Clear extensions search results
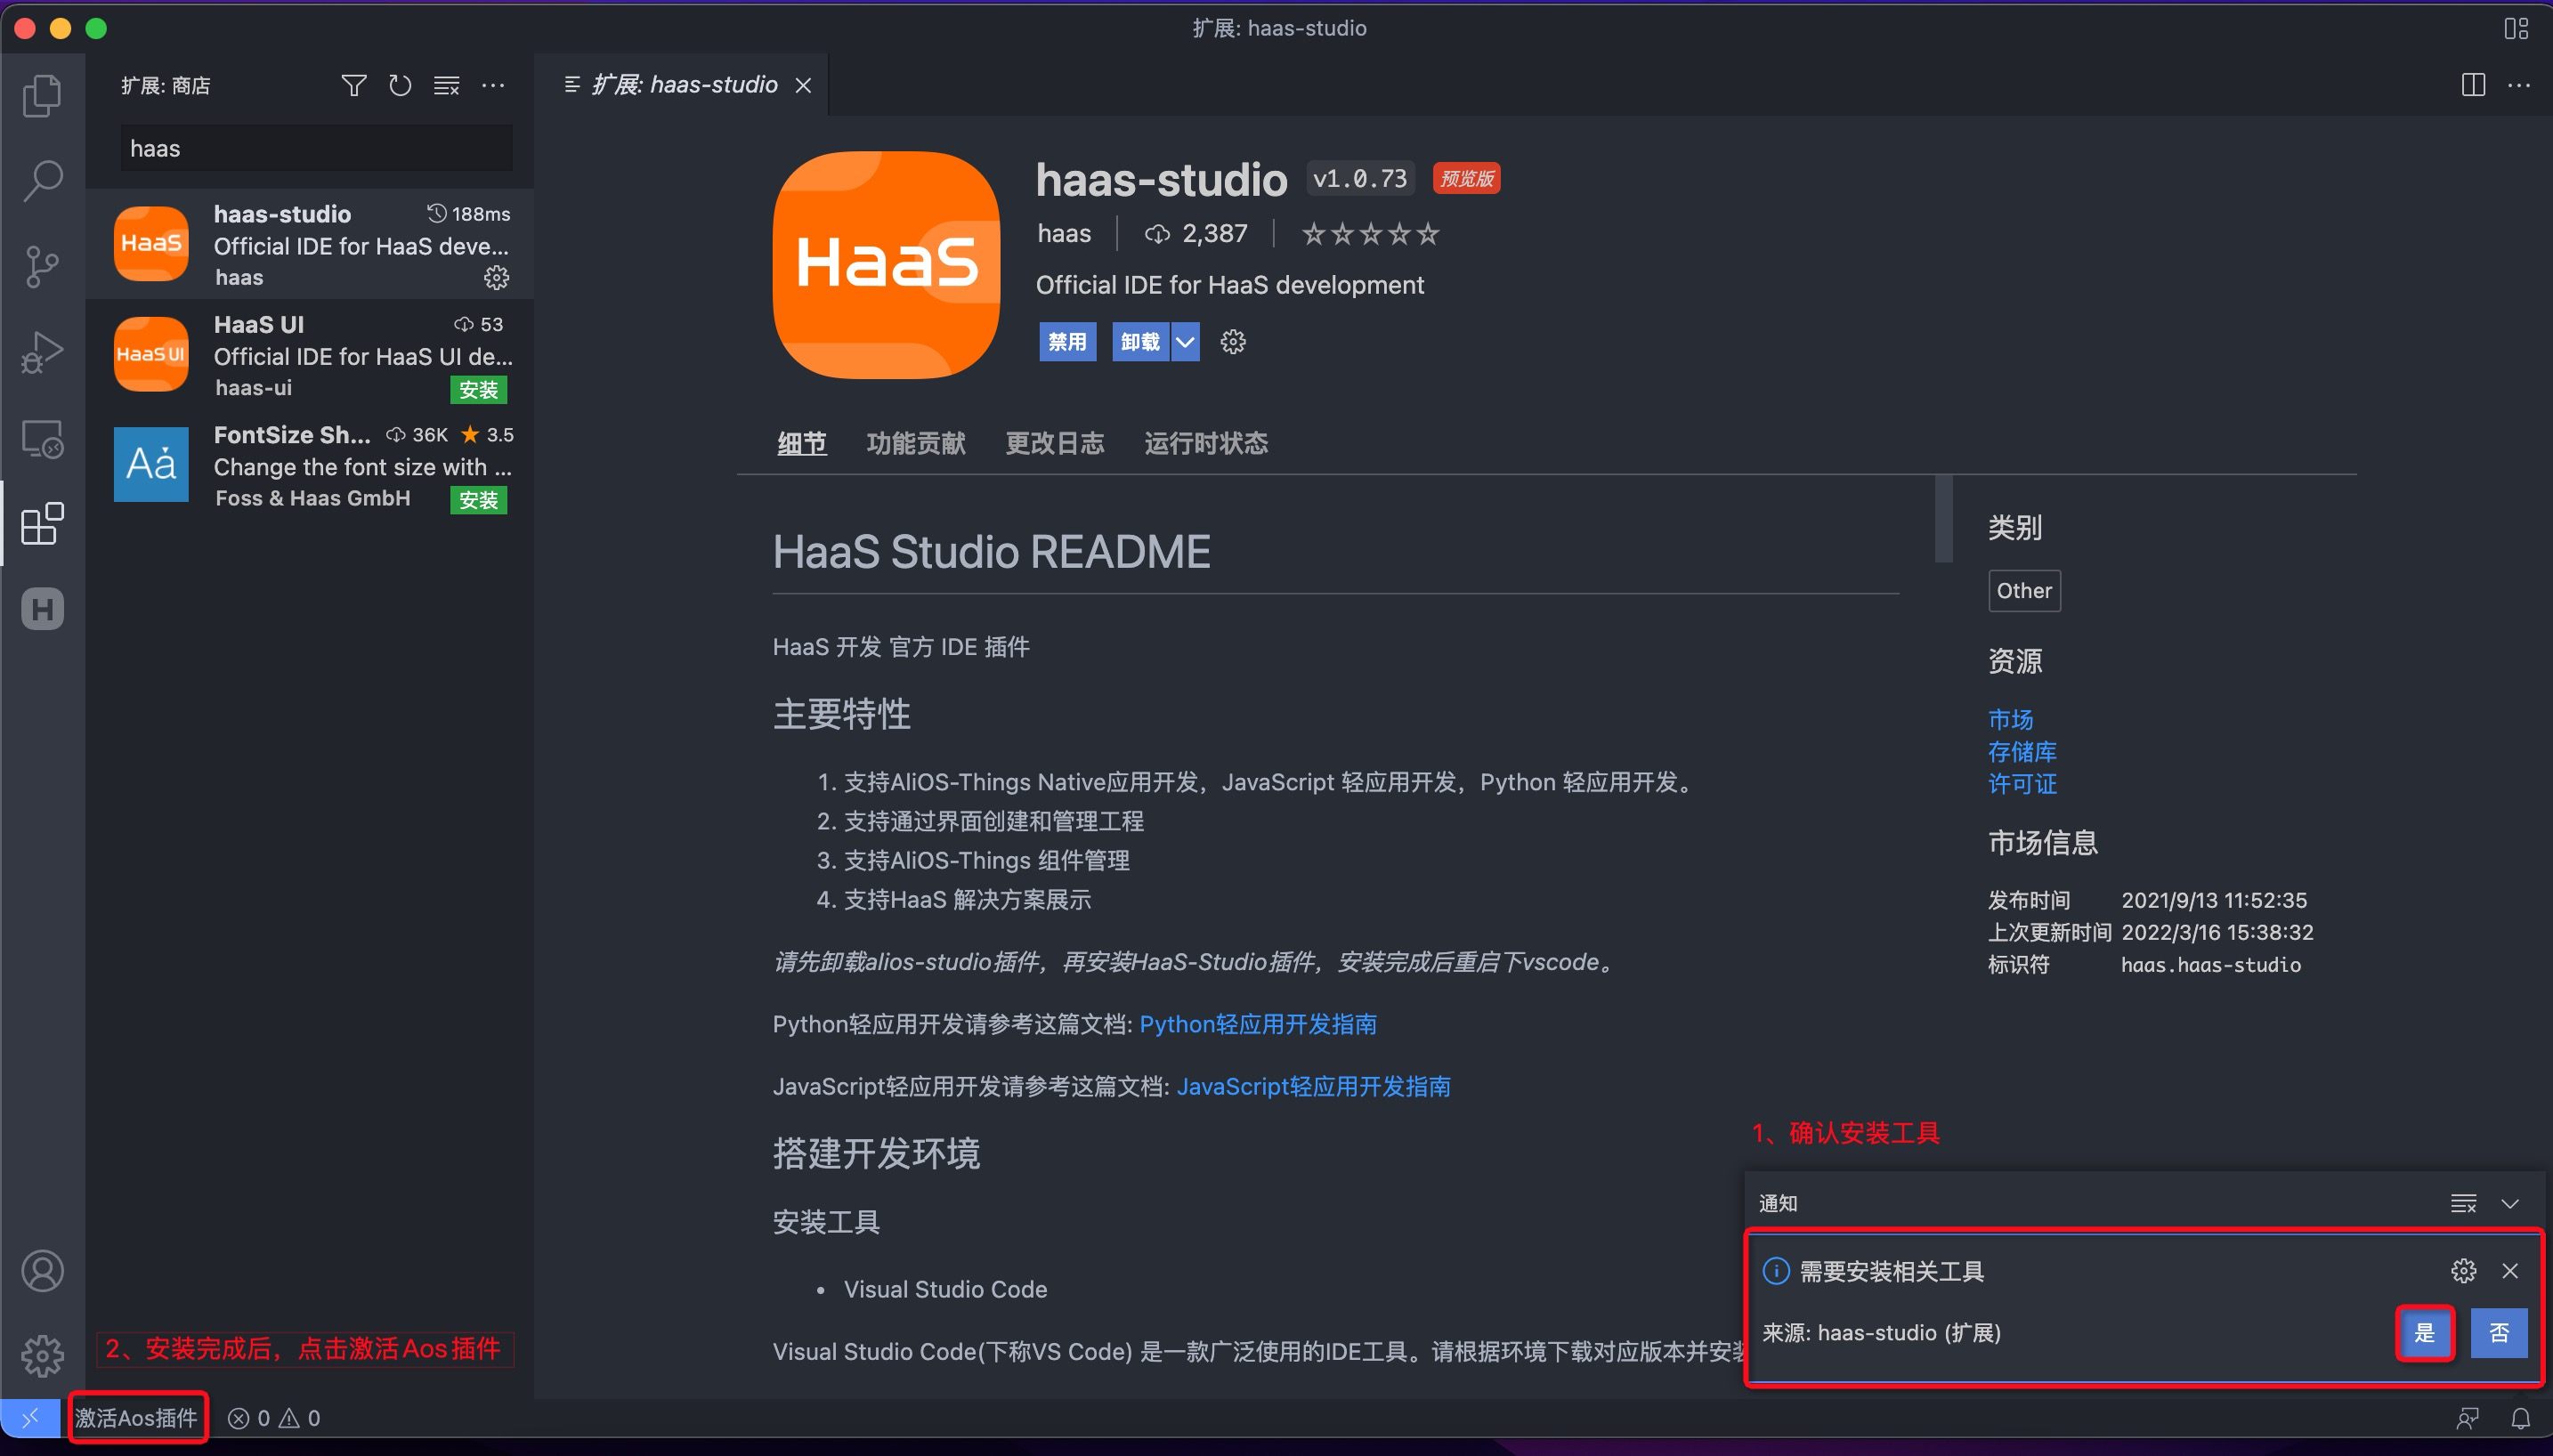The height and width of the screenshot is (1456, 2553). (447, 86)
